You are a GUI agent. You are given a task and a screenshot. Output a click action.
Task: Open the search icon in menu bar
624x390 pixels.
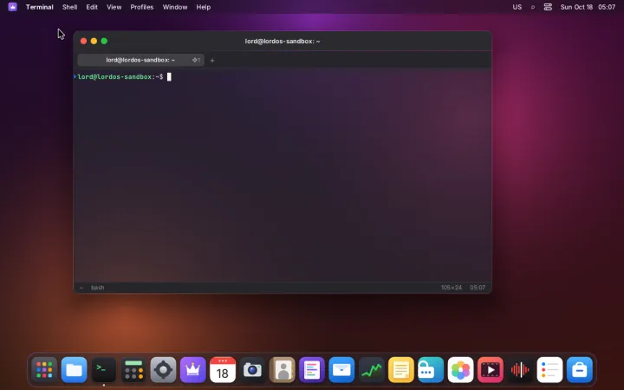click(532, 7)
